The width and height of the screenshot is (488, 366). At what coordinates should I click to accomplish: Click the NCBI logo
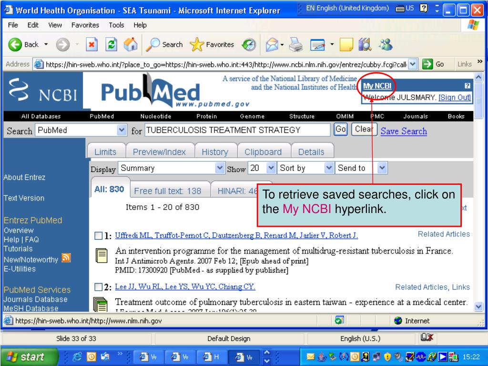point(43,91)
